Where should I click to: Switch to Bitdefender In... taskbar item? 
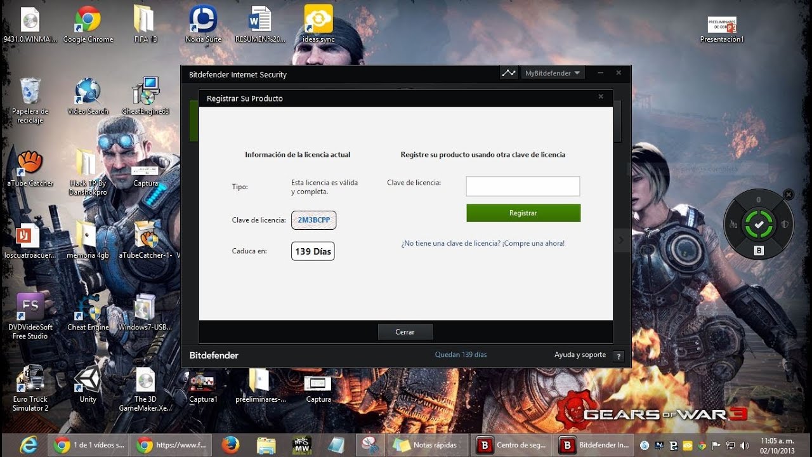(595, 445)
